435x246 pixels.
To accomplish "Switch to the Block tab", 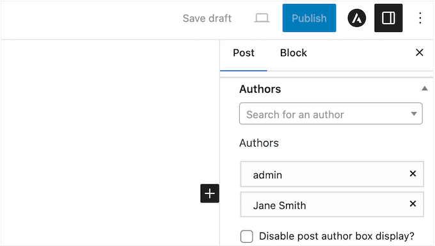I will (x=293, y=53).
